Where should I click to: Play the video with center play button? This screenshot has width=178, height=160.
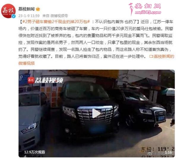[96, 113]
